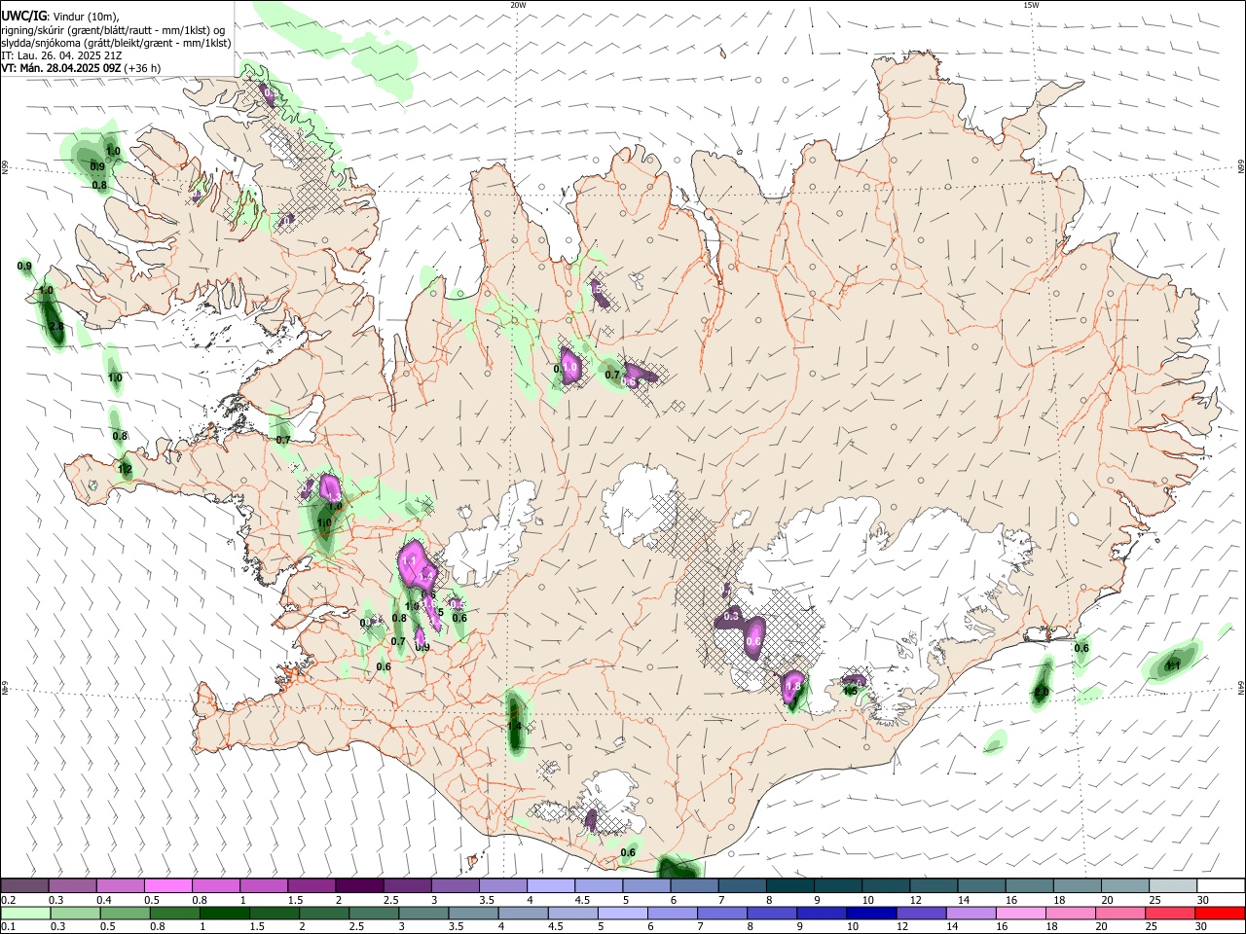
Task: Pick the pale grey 25–30 swatch in snow legend
Action: (1173, 885)
